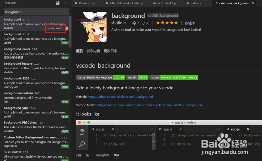Open the Vscode Market marketplace link

click(x=150, y=105)
